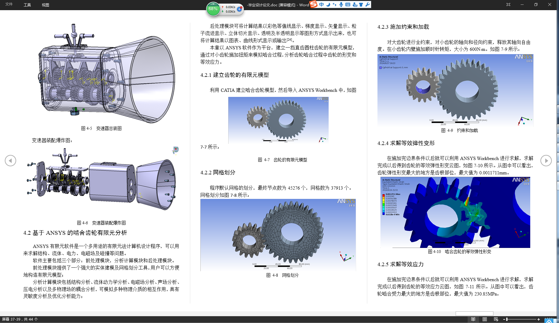
Task: Click the caption 图 4-8 网格划分
Action: (282, 275)
